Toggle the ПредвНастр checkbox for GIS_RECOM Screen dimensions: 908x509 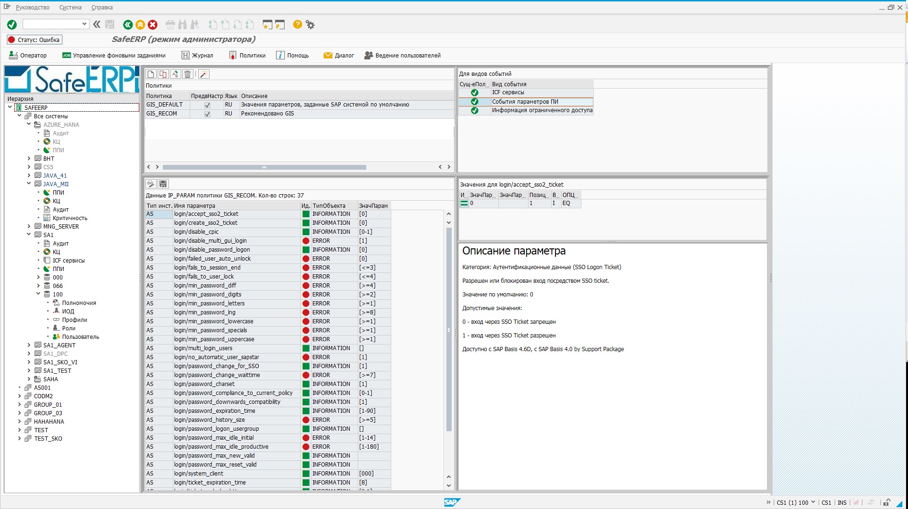tap(207, 114)
